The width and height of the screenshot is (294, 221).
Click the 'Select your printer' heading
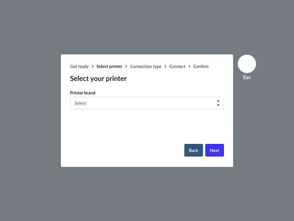98,79
